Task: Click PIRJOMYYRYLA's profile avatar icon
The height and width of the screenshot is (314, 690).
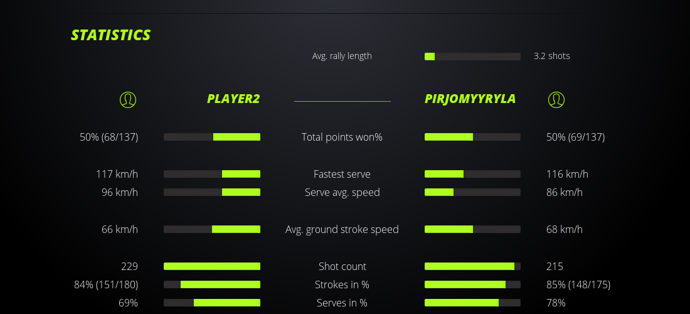Action: (556, 99)
